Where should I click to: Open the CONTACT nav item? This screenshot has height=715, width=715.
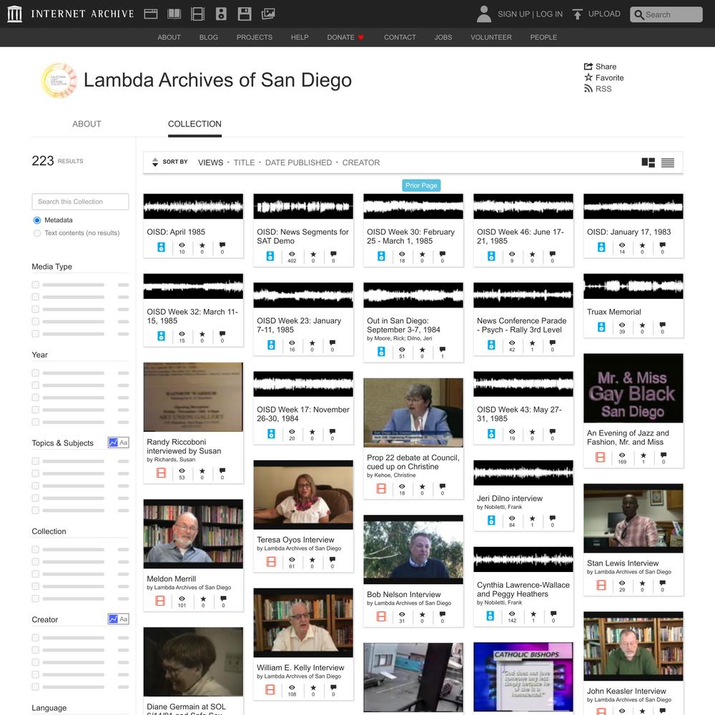[400, 37]
